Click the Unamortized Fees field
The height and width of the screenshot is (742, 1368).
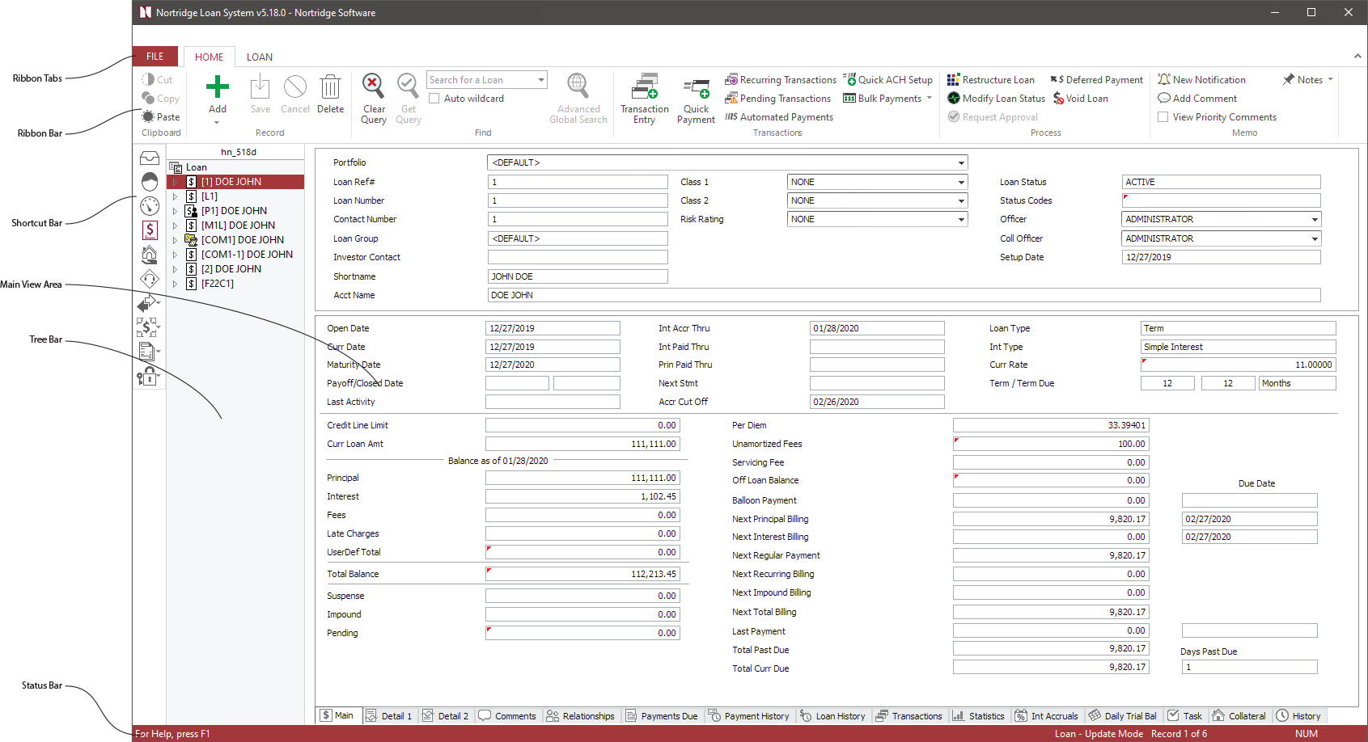click(1051, 444)
